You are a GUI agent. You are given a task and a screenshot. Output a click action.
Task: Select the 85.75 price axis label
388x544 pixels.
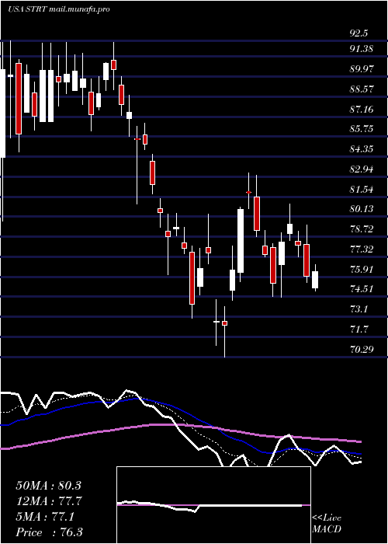coord(361,129)
